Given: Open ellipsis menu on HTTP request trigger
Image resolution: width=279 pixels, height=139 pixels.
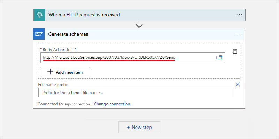Looking at the screenshot, I should (x=239, y=15).
